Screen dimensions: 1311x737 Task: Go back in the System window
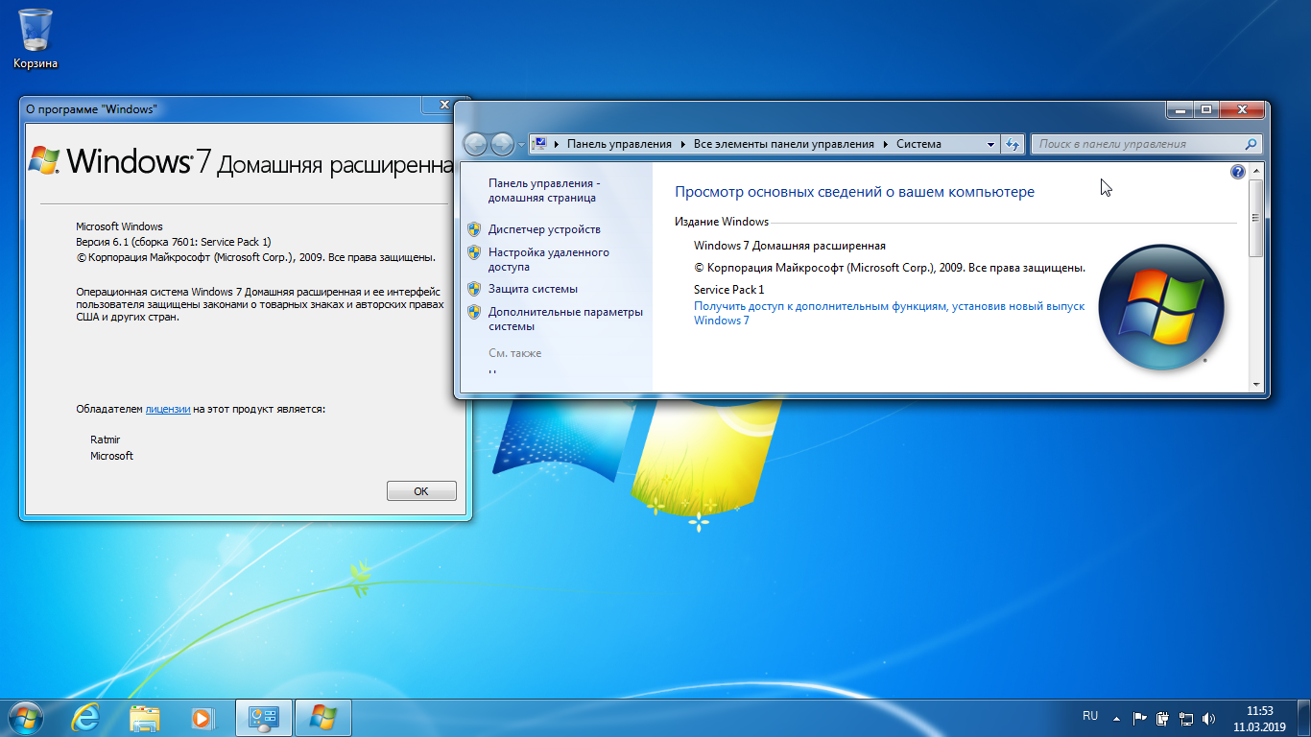[x=476, y=144]
